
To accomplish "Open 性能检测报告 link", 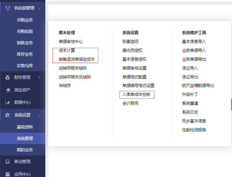I will tap(194, 130).
